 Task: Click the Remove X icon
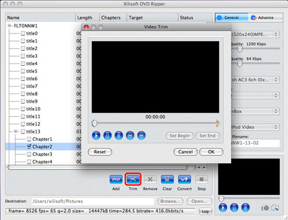[150, 179]
